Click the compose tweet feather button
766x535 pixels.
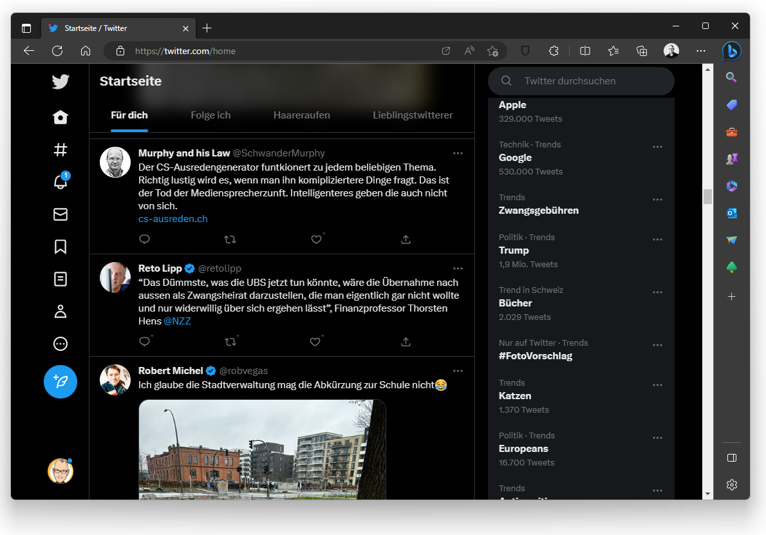point(61,382)
